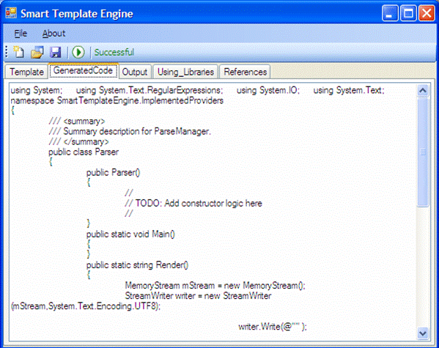Open an existing template folder icon
This screenshot has width=439, height=348.
[37, 52]
